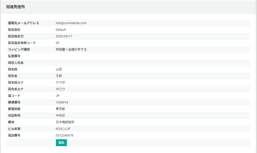Click the 宛先名 label
Screen dimensions: 257x153
click(13, 76)
